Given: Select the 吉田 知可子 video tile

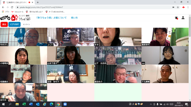Looking at the screenshot, I should 71,74.
